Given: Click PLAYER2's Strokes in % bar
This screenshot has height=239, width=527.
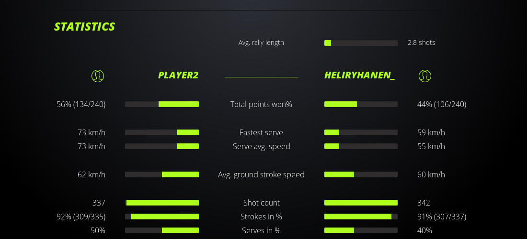Looking at the screenshot, I should [x=162, y=217].
